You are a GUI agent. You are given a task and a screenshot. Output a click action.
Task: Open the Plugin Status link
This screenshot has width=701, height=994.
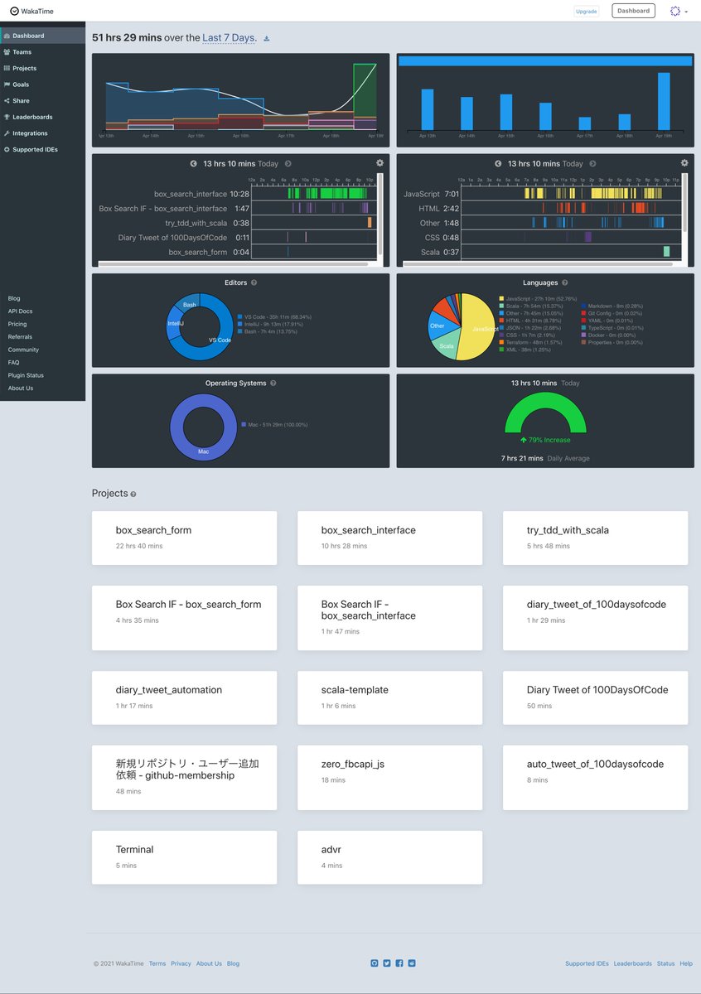point(26,375)
